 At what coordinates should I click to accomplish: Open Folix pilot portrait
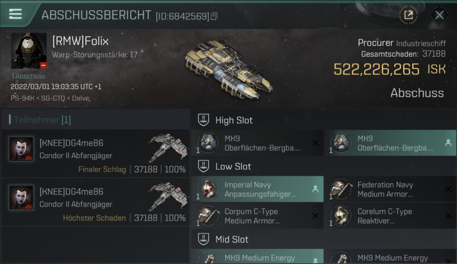coord(29,51)
